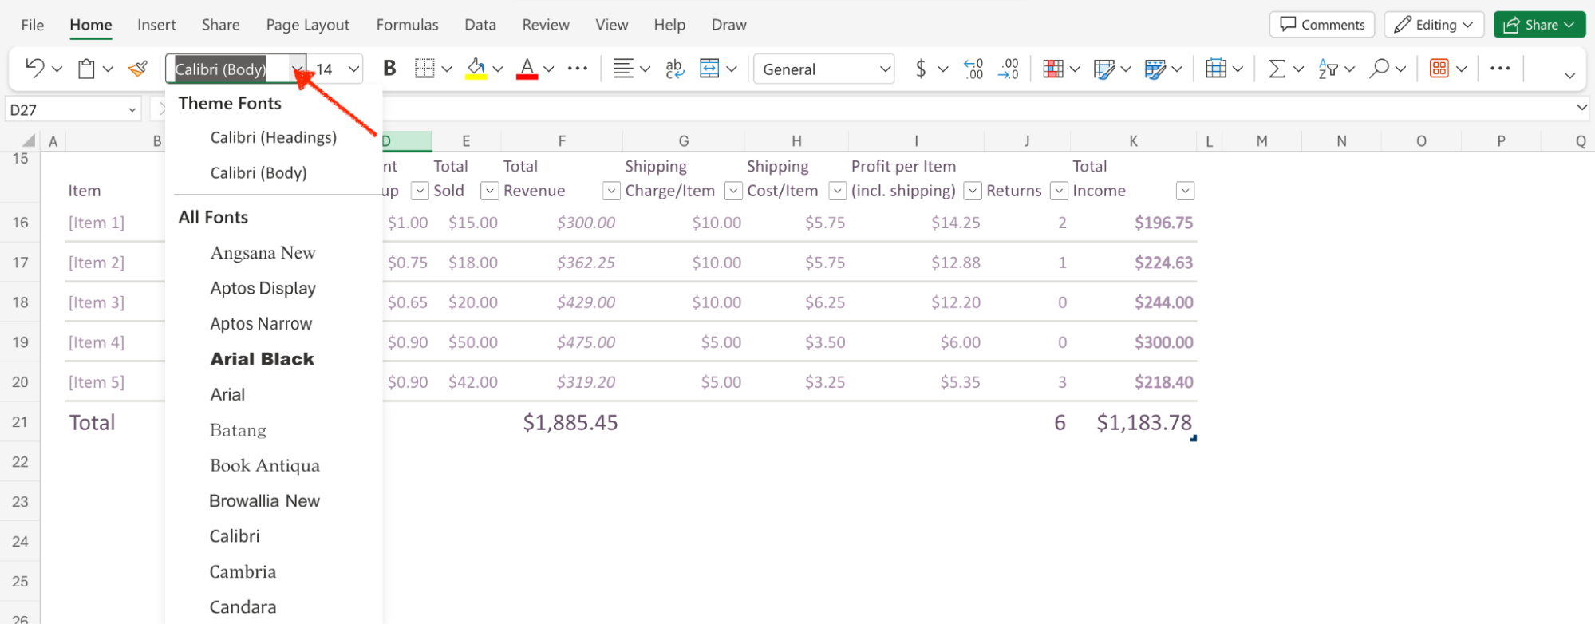Toggle Bold formatting
1595x624 pixels.
(389, 69)
